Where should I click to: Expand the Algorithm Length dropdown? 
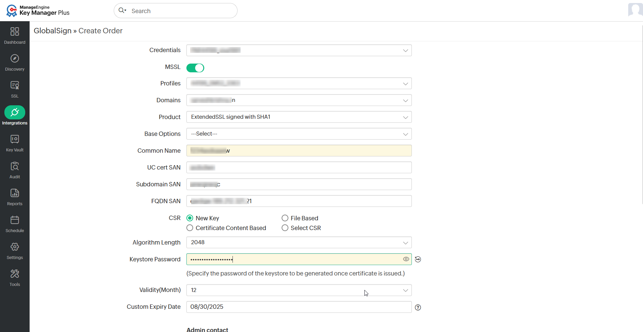299,243
